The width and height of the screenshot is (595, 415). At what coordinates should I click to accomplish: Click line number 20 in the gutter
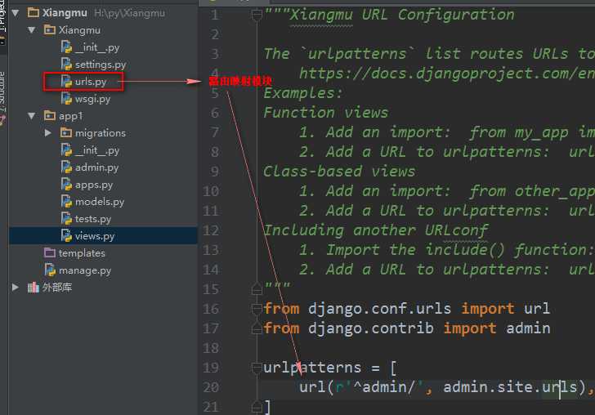coord(211,387)
